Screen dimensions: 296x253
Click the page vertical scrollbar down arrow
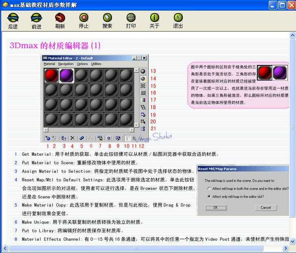coord(292,241)
